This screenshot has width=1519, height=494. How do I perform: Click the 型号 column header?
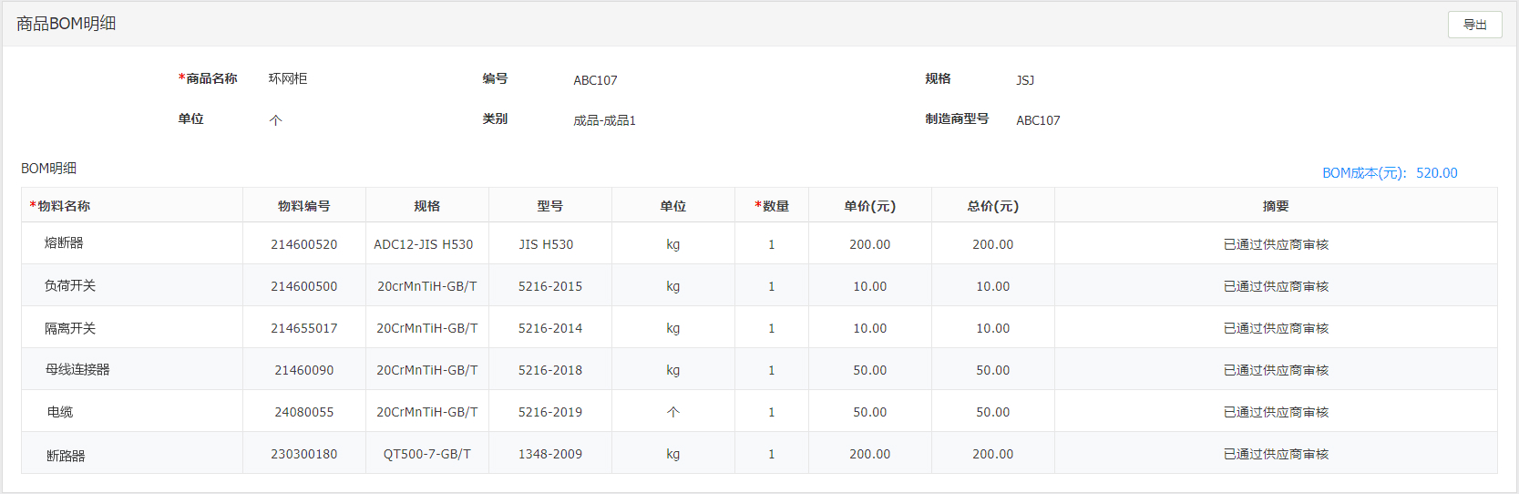coord(550,206)
